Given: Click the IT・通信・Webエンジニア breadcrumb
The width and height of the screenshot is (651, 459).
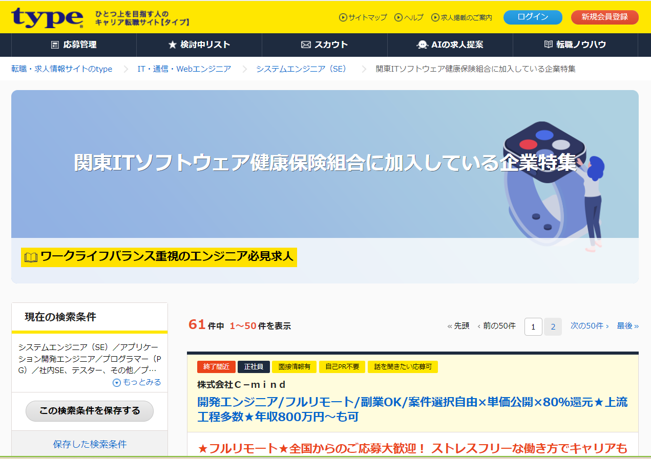Looking at the screenshot, I should pos(184,69).
